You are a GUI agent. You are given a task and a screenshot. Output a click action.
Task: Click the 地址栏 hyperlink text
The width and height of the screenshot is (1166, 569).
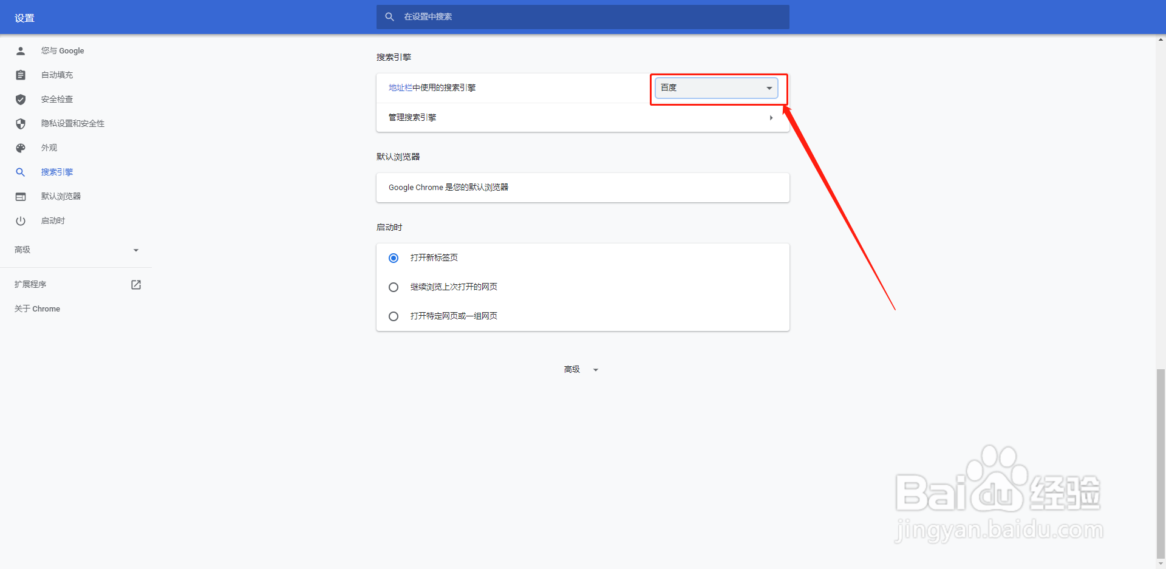[x=400, y=88]
